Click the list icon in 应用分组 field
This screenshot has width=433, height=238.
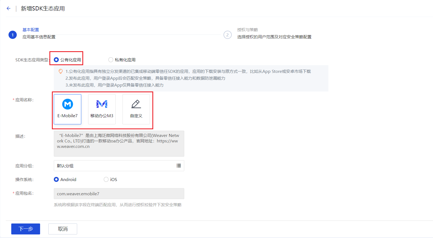pos(179,166)
